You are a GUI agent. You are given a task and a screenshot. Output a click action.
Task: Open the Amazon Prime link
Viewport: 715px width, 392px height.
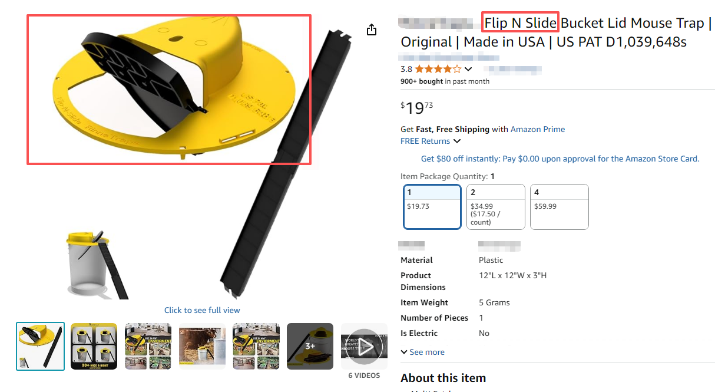pyautogui.click(x=537, y=129)
